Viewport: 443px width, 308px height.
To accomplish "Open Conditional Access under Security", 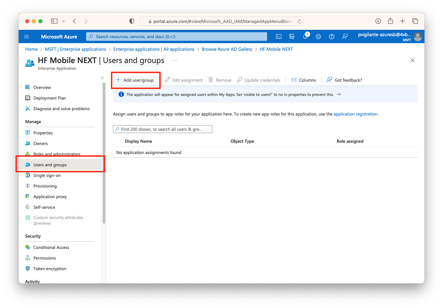I will (51, 247).
